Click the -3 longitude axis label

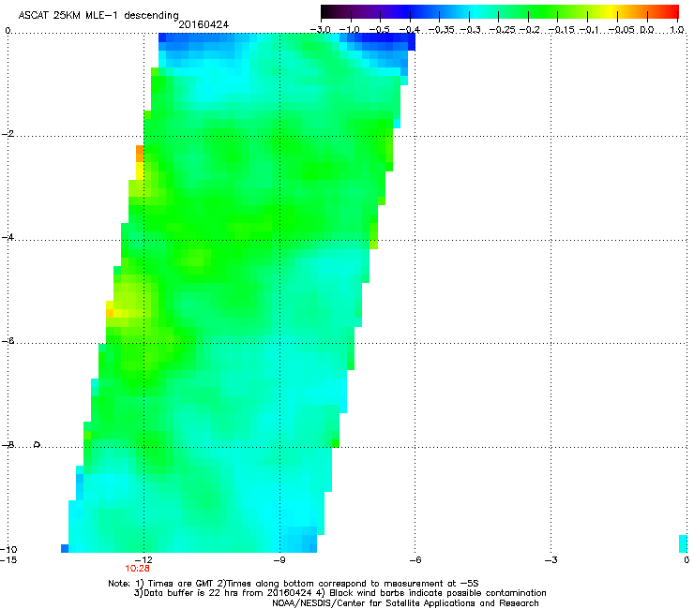pos(551,560)
